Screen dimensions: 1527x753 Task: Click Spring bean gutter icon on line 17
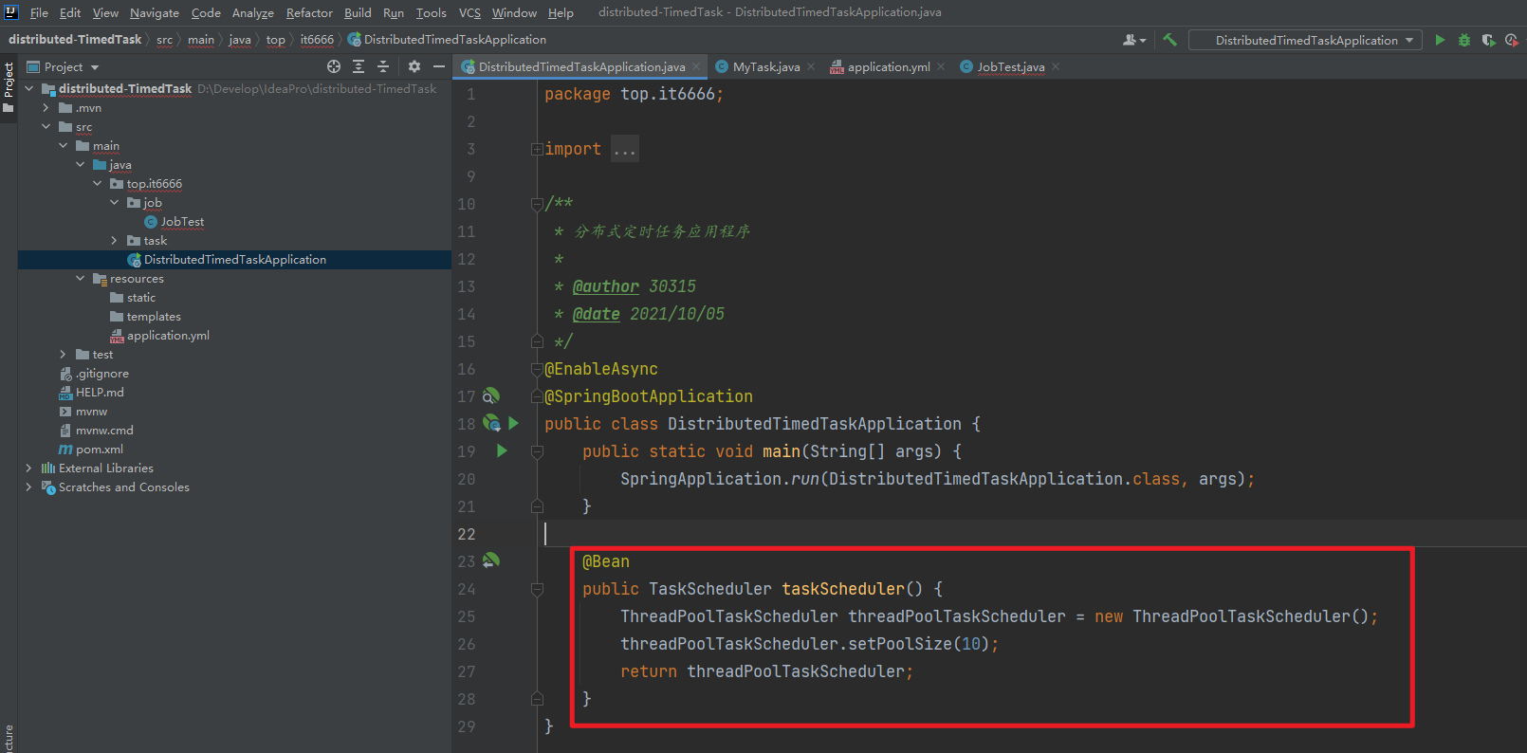pos(490,395)
